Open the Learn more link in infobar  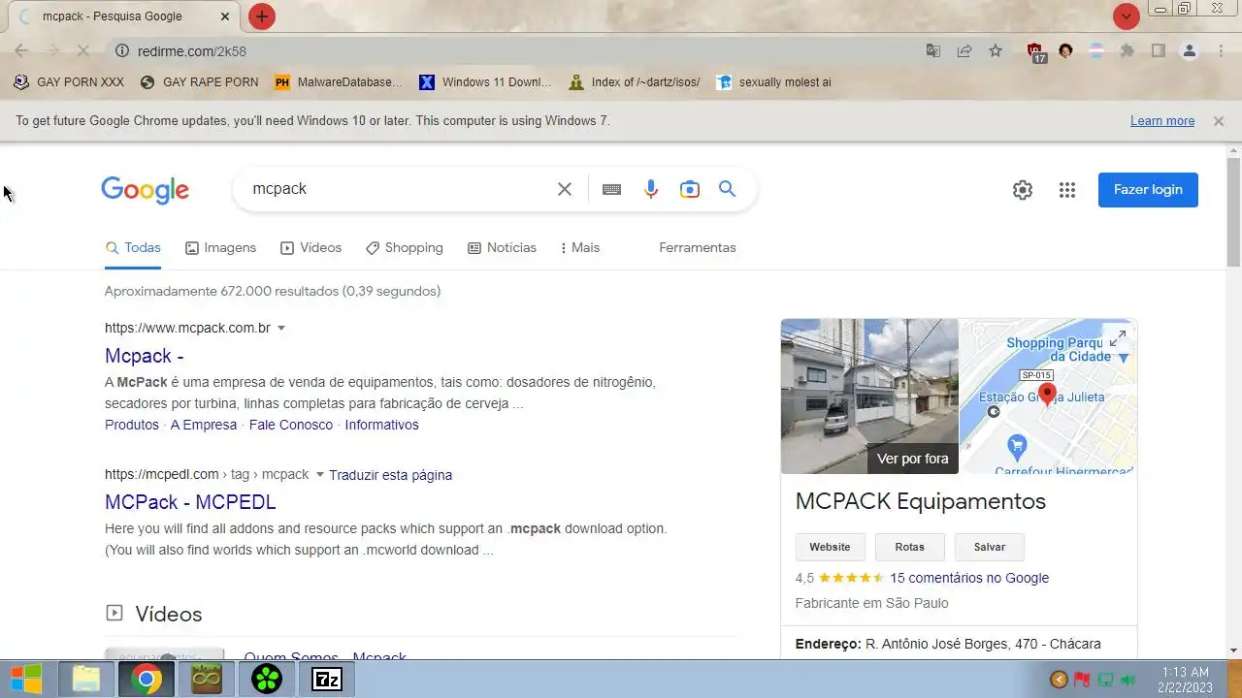[x=1162, y=121]
